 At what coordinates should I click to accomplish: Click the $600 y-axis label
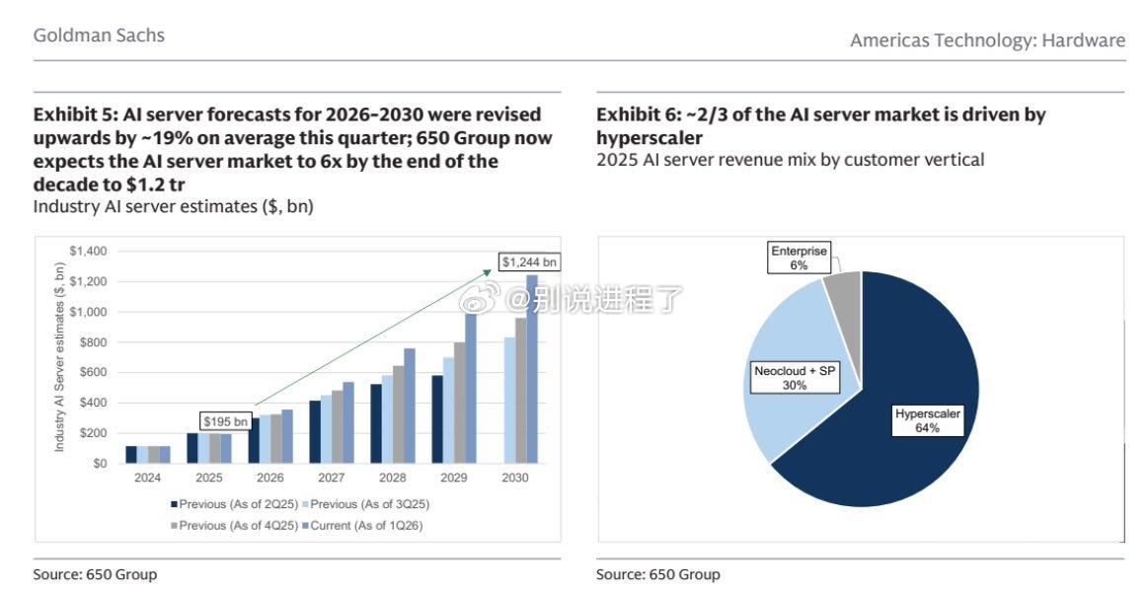click(x=92, y=372)
